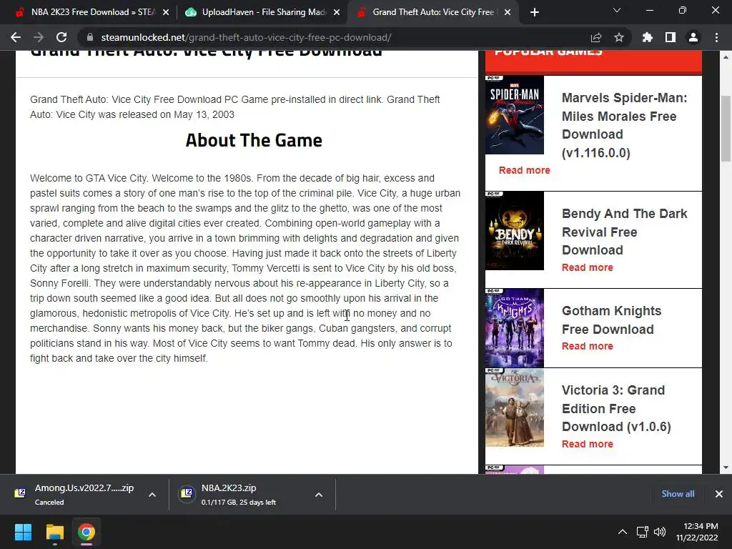Viewport: 732px width, 549px height.
Task: Open Victoria 3 cover thumbnail
Action: (515, 407)
